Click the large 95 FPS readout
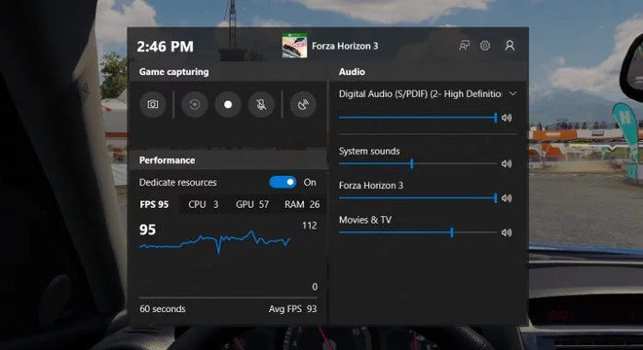Viewport: 643px width, 350px height. tap(148, 229)
